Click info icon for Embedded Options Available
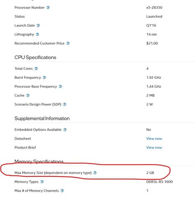This screenshot has width=195, height=197. [x=65, y=130]
